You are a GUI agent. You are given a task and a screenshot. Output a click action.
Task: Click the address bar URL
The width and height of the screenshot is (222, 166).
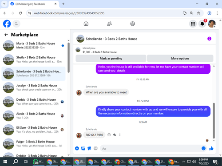(x=69, y=13)
